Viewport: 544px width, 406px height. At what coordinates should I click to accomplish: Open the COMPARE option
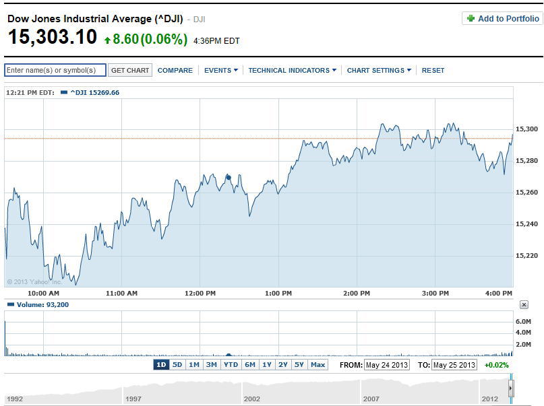pos(175,71)
